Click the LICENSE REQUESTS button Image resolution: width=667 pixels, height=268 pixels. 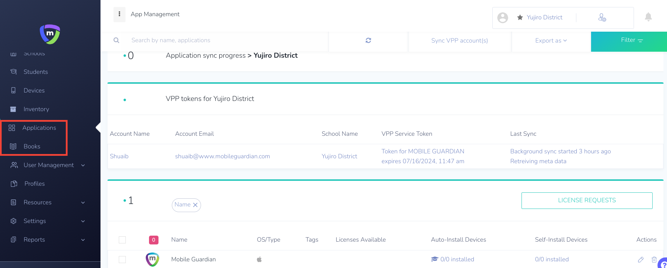click(x=587, y=200)
